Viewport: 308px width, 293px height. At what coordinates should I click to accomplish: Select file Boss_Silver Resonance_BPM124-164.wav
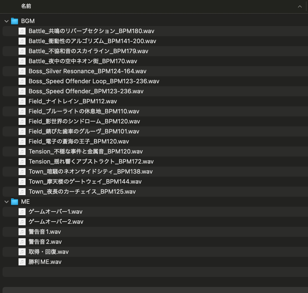[88, 71]
